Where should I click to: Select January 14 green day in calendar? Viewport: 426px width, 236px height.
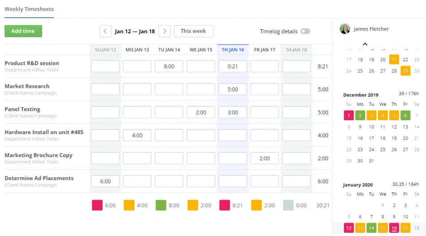pyautogui.click(x=371, y=228)
